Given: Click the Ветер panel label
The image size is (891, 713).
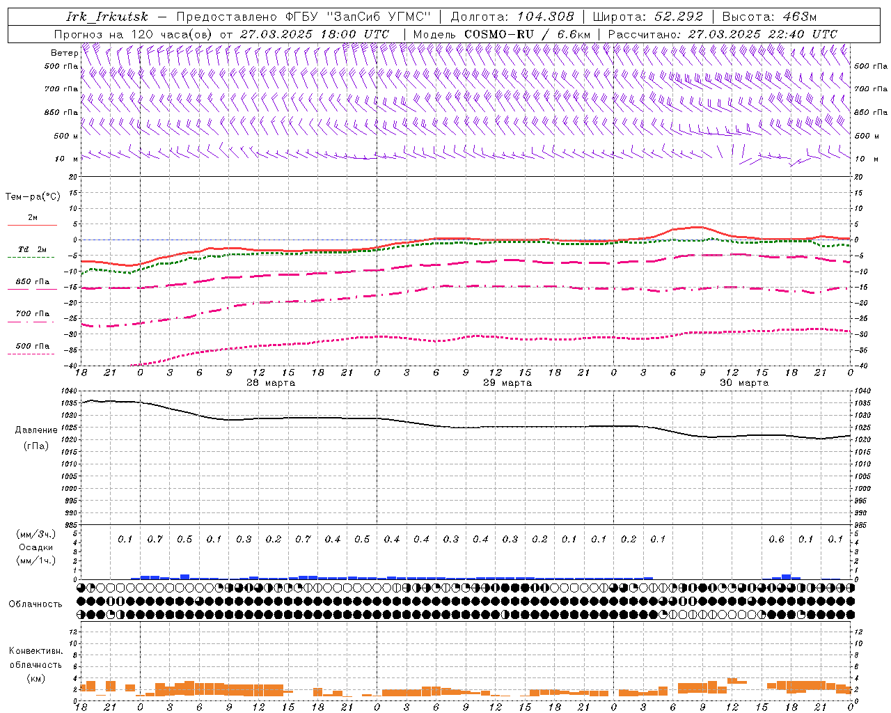Looking at the screenshot, I should [x=64, y=53].
